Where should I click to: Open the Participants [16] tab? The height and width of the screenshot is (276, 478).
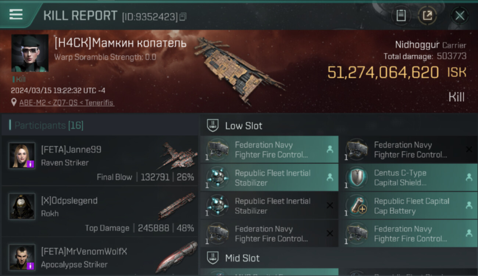(x=49, y=125)
